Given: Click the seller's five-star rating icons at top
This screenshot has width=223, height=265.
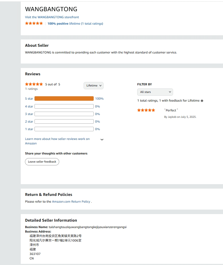Looking at the screenshot, I should (x=34, y=24).
